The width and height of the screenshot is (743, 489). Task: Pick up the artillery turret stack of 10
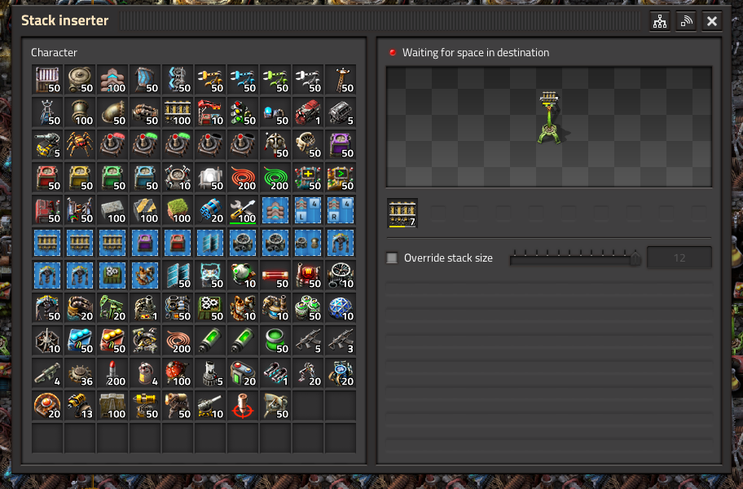[x=210, y=406]
